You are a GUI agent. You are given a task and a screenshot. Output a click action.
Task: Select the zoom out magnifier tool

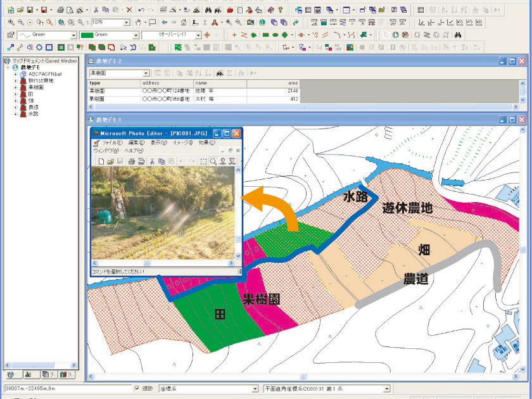click(21, 22)
